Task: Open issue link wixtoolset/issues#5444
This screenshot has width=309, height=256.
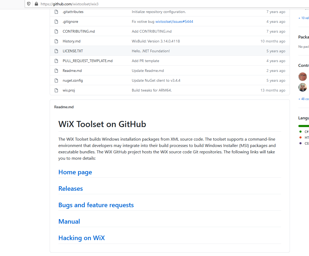Action: 174,22
